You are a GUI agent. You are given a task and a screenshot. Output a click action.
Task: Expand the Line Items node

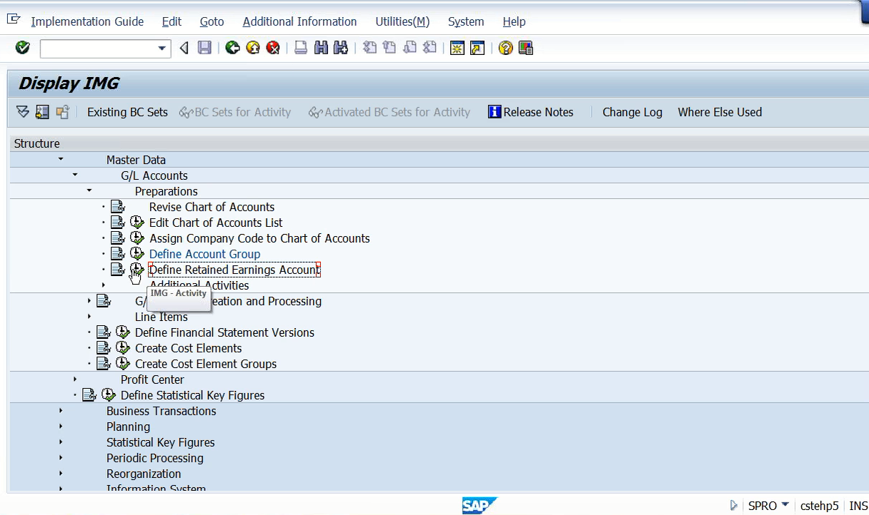pos(89,316)
